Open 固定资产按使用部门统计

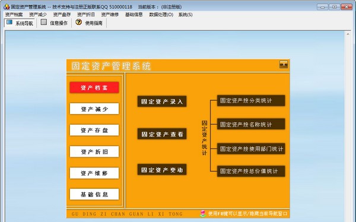click(251, 148)
